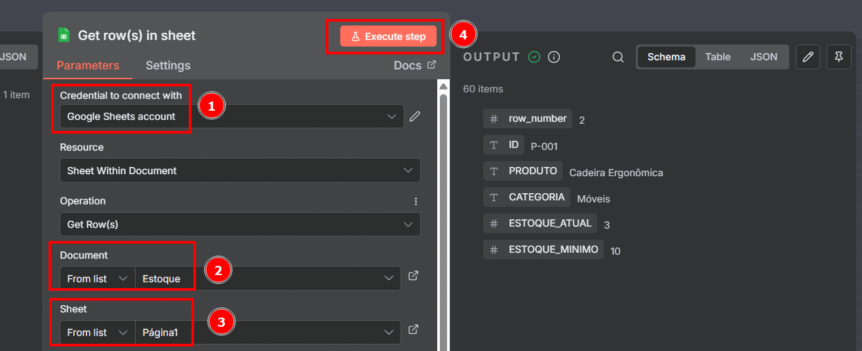
Task: Click the green output success checkmark
Action: click(534, 57)
